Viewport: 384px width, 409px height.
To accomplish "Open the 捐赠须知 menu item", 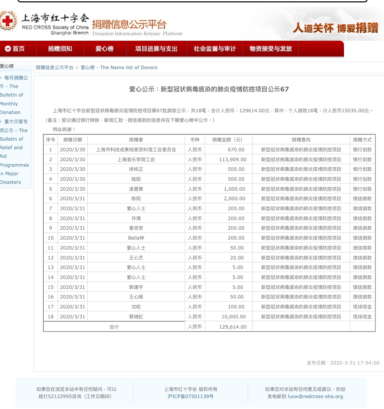I will tap(60, 49).
